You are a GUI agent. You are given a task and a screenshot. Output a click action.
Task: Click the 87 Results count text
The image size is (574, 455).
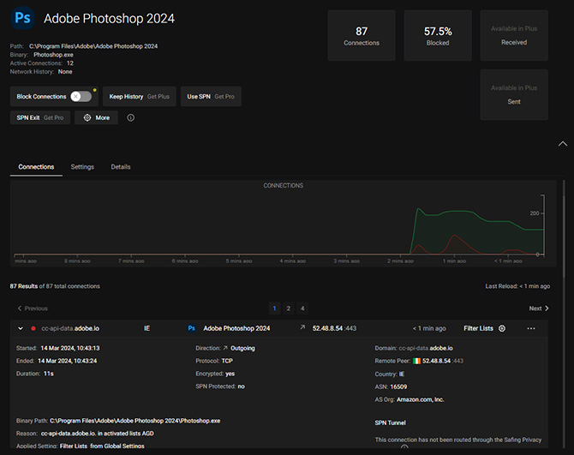[x=24, y=286]
